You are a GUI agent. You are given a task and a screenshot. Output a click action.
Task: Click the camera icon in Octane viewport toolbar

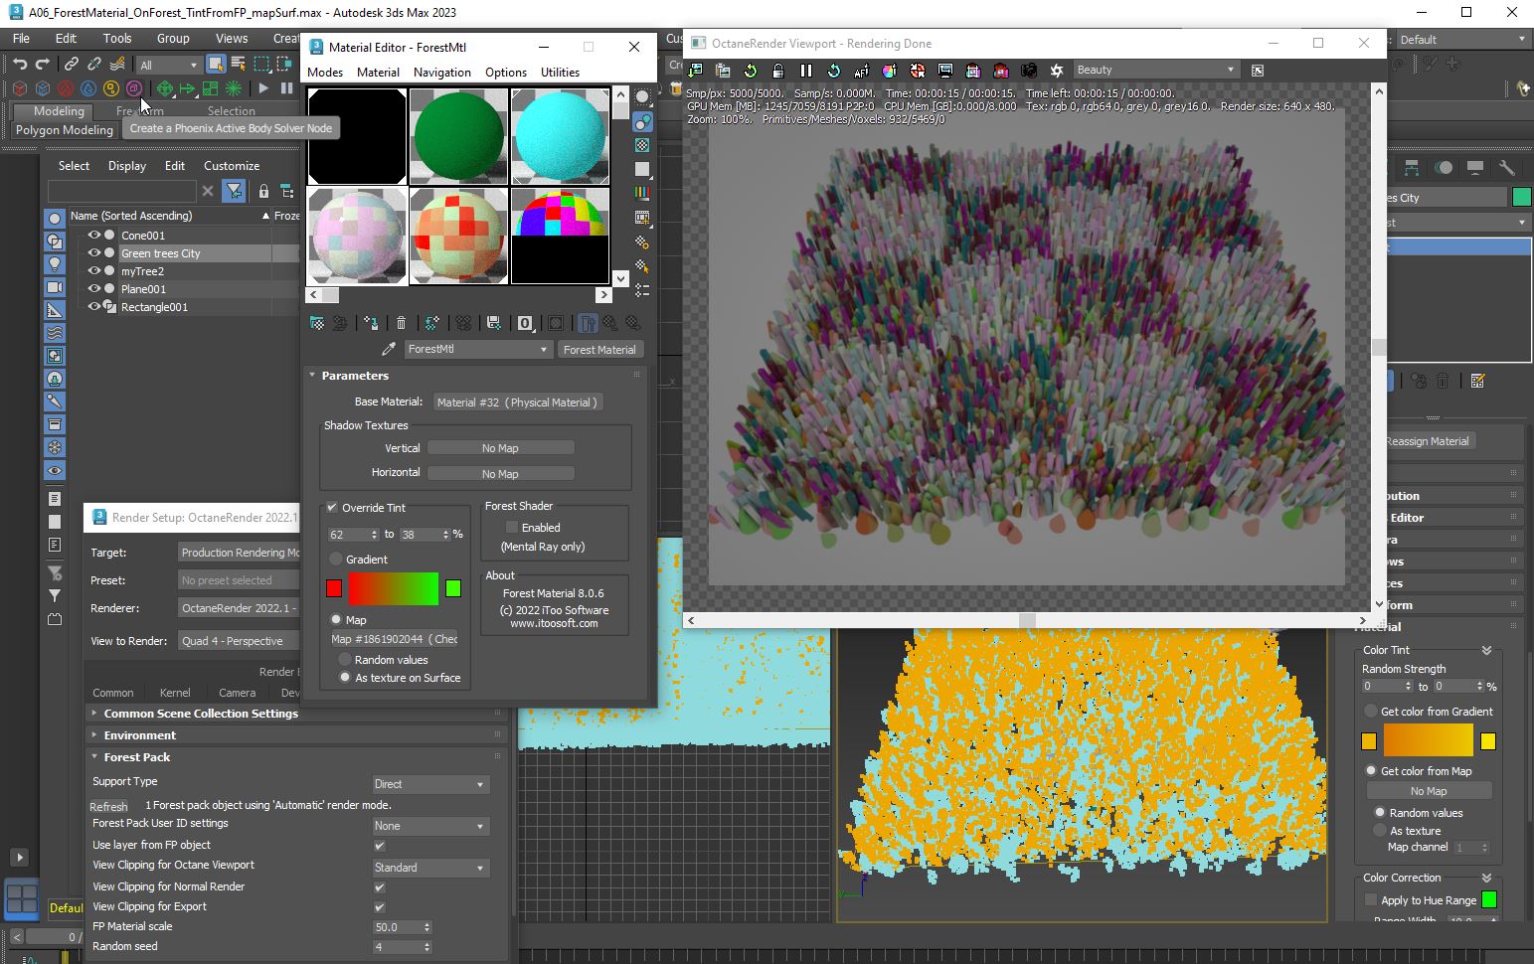tap(1029, 71)
